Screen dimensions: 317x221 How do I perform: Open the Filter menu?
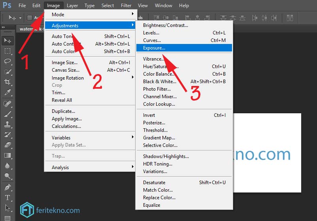pos(126,6)
